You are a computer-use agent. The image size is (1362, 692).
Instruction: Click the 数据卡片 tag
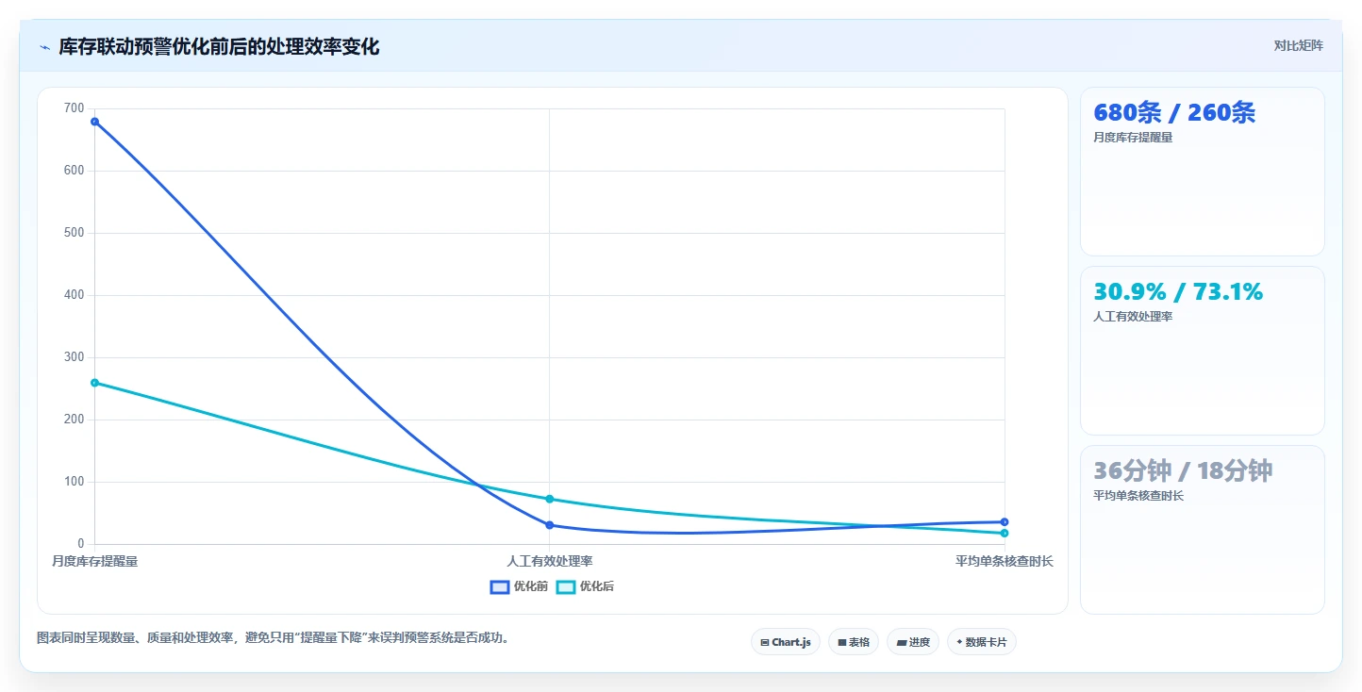click(x=982, y=642)
